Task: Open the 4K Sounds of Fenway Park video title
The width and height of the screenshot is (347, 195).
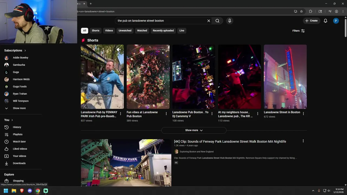Action: [x=230, y=141]
